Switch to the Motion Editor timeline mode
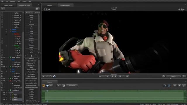The width and height of the screenshot is (187, 105). click(47, 85)
